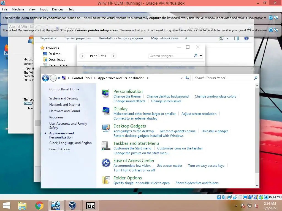Click VirtualBox network status indicator
Viewport: 282px width, 211px height.
click(229, 197)
